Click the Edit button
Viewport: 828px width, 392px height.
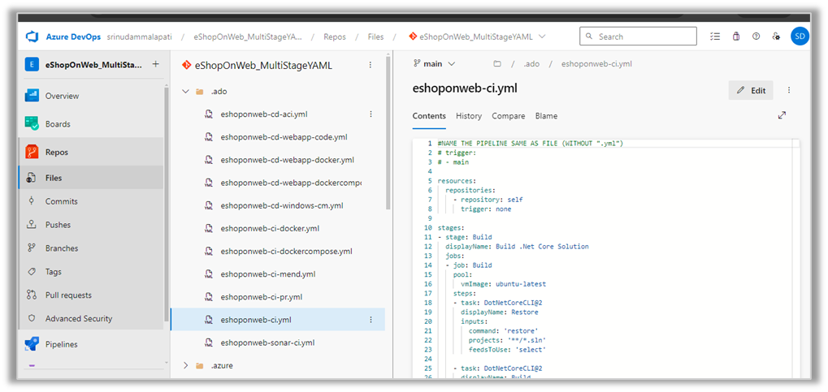pos(751,90)
